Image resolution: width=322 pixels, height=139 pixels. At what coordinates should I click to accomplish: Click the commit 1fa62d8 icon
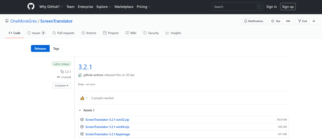[x=58, y=77]
